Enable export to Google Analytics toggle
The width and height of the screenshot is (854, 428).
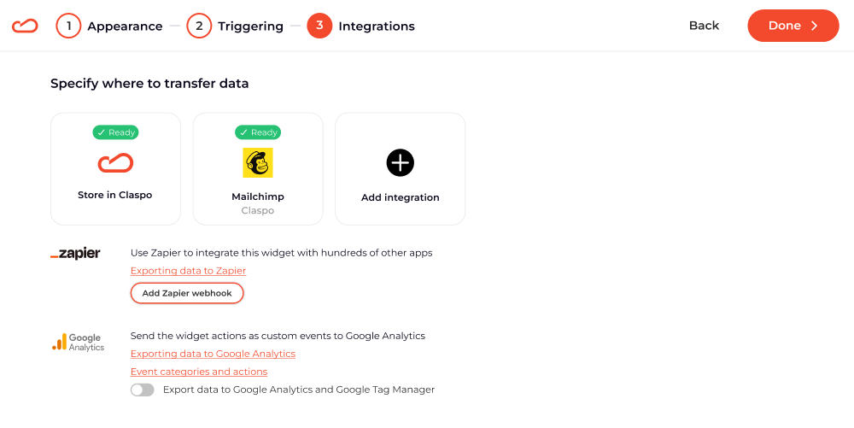[142, 390]
